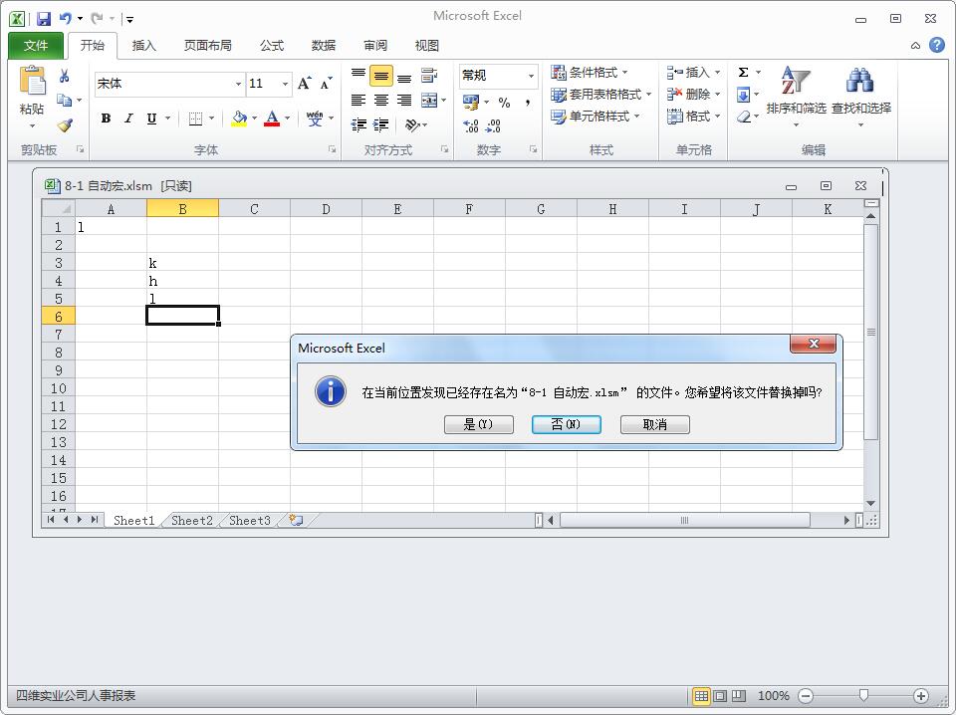Toggle align text left
Viewport: 956px width, 715px height.
click(358, 100)
